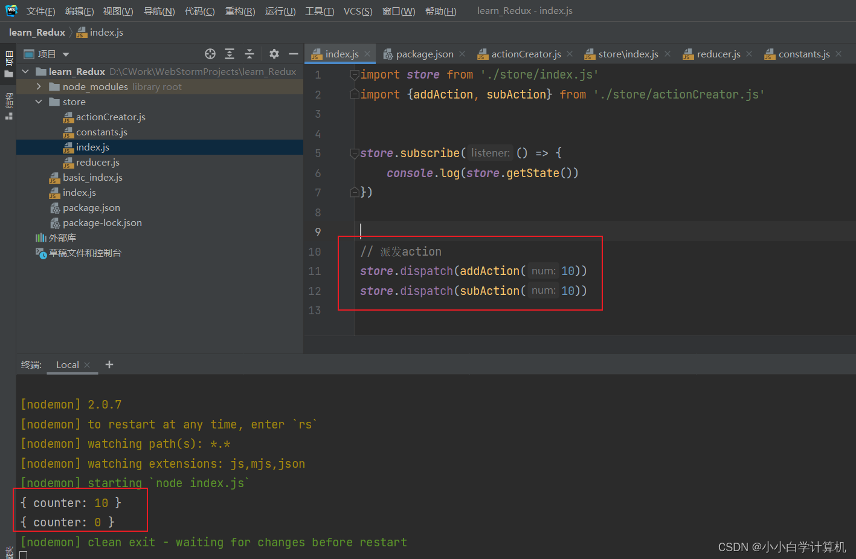The image size is (856, 559).
Task: Close the package.json editor tab
Action: 462,54
